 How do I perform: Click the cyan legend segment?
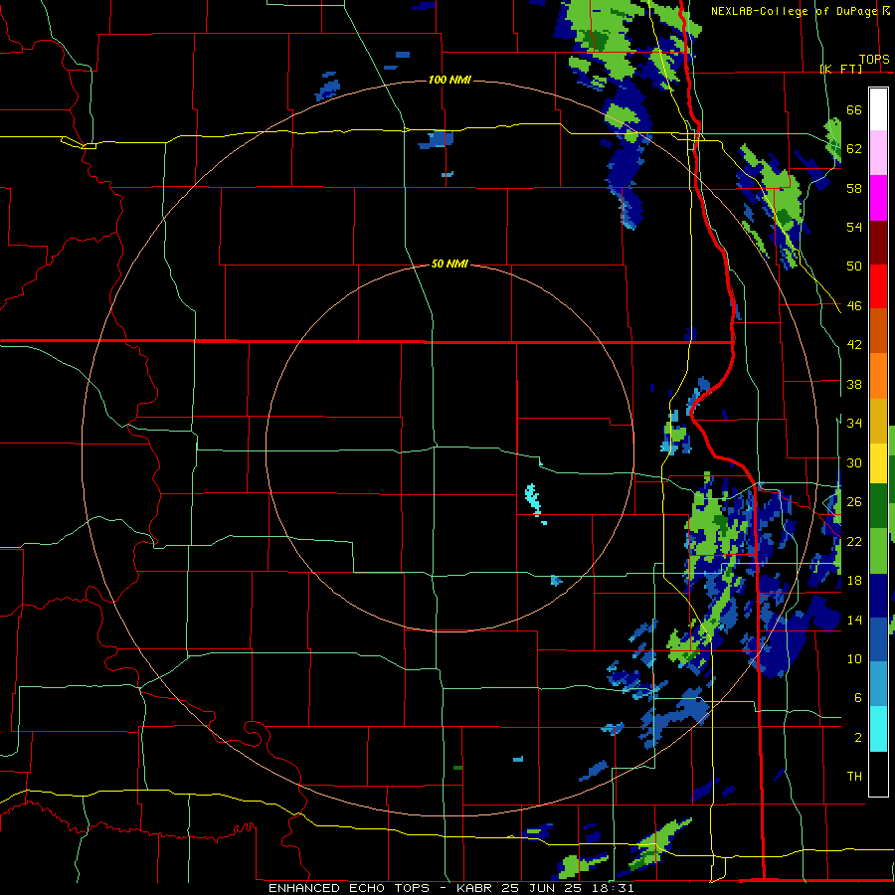pyautogui.click(x=878, y=729)
